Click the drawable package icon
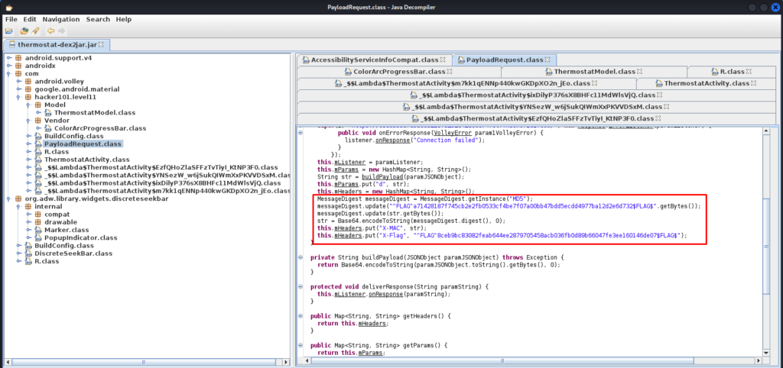 coord(38,222)
